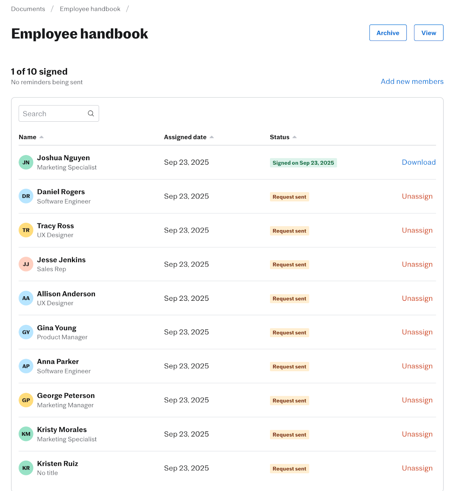Click Tracy Ross's TR avatar
Viewport: 461px width, 491px height.
(26, 230)
